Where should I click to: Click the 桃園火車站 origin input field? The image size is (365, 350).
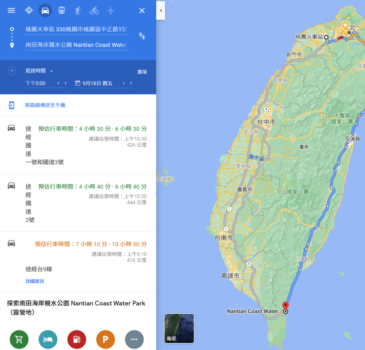(x=76, y=29)
